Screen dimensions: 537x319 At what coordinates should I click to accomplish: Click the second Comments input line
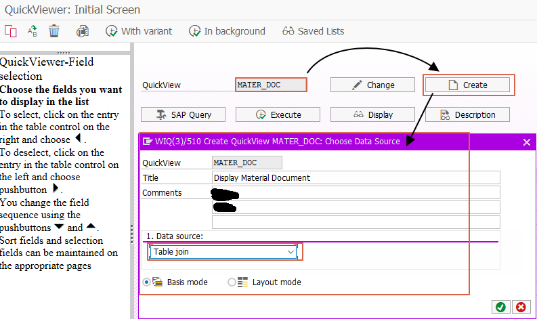pos(356,207)
